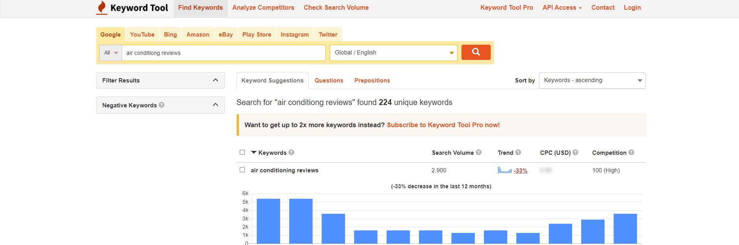The width and height of the screenshot is (739, 245).
Task: Click the 2,900 search volume value
Action: coord(439,170)
